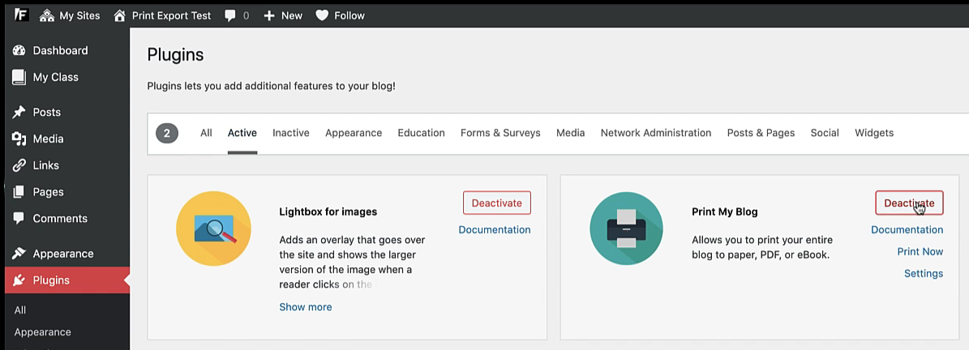The image size is (969, 350).
Task: Filter plugins by the Media tab
Action: (x=570, y=133)
